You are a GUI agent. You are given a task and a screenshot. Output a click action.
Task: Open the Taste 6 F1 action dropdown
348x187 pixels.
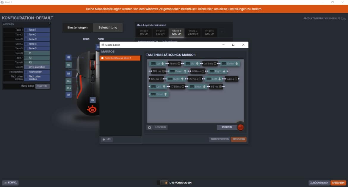tap(37, 53)
